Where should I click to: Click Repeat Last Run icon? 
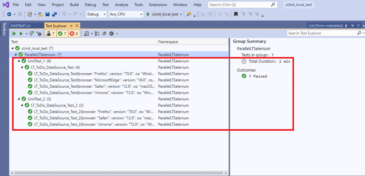[x=32, y=33]
